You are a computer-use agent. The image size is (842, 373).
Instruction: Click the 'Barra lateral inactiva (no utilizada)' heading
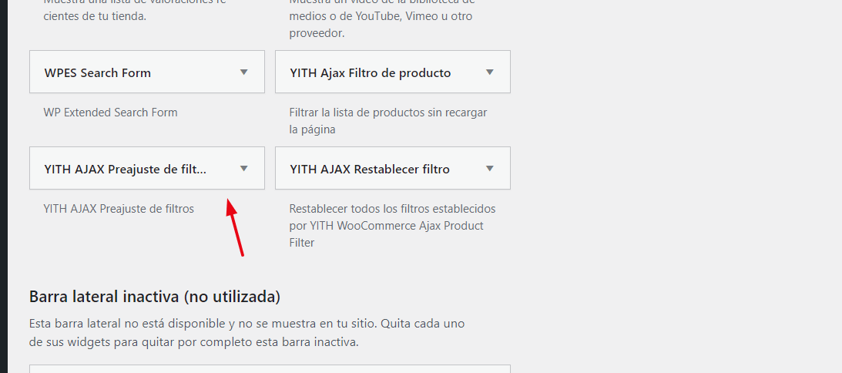click(155, 297)
